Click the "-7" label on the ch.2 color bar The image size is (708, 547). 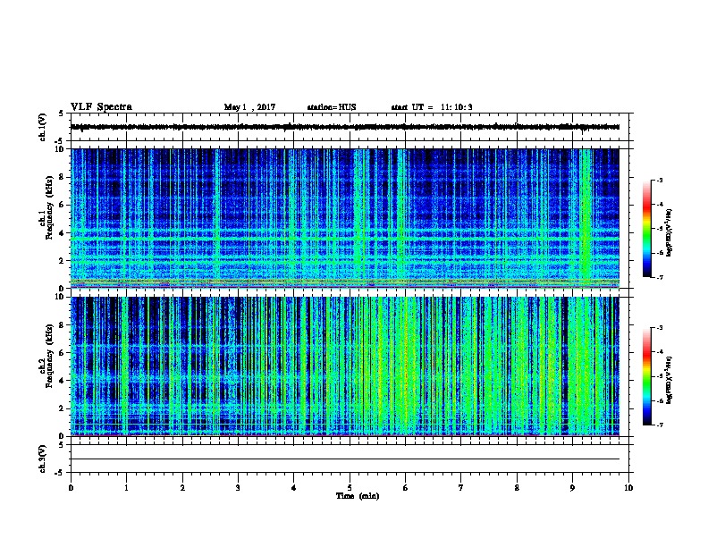point(660,425)
